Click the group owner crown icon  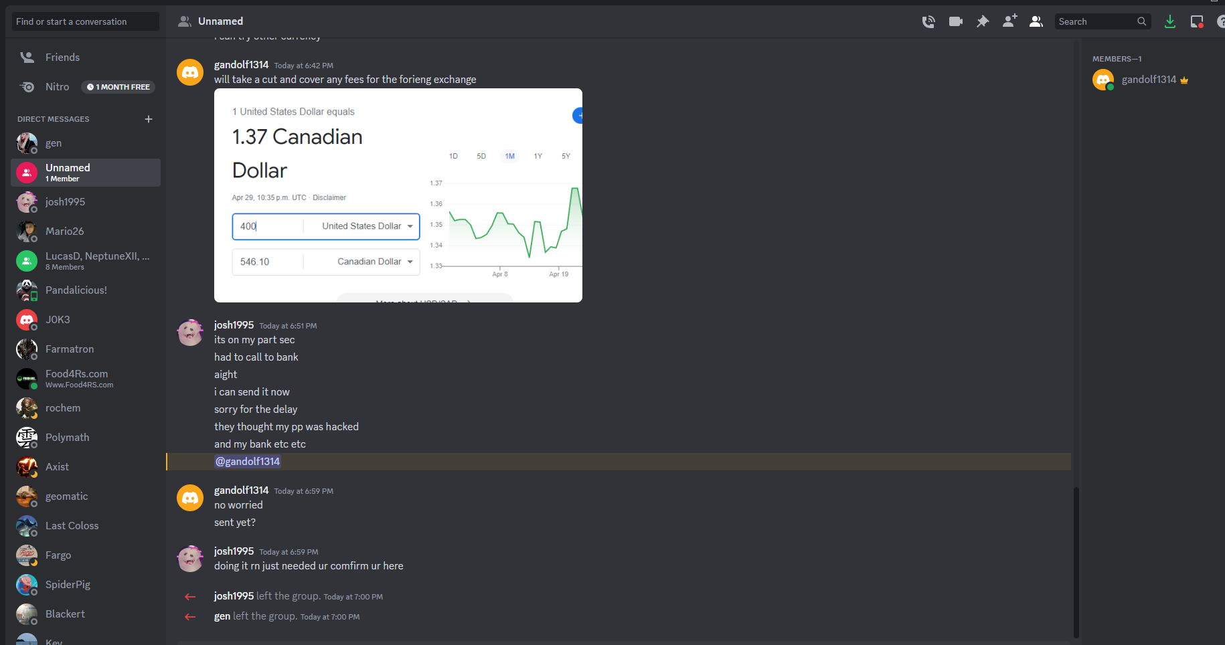(x=1184, y=80)
